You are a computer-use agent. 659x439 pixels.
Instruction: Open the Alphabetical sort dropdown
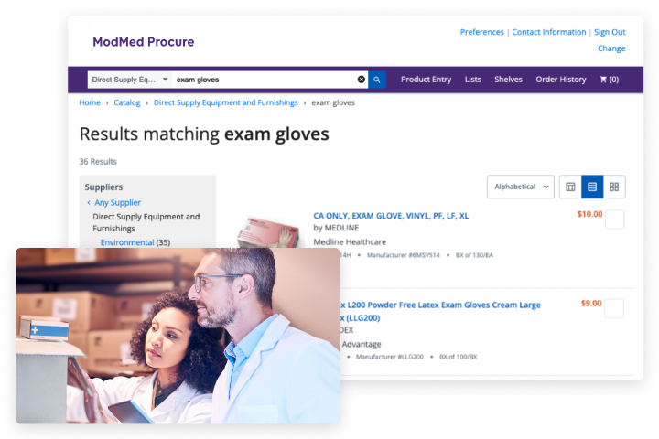point(521,187)
